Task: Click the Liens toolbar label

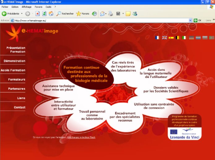Action: tap(208, 20)
